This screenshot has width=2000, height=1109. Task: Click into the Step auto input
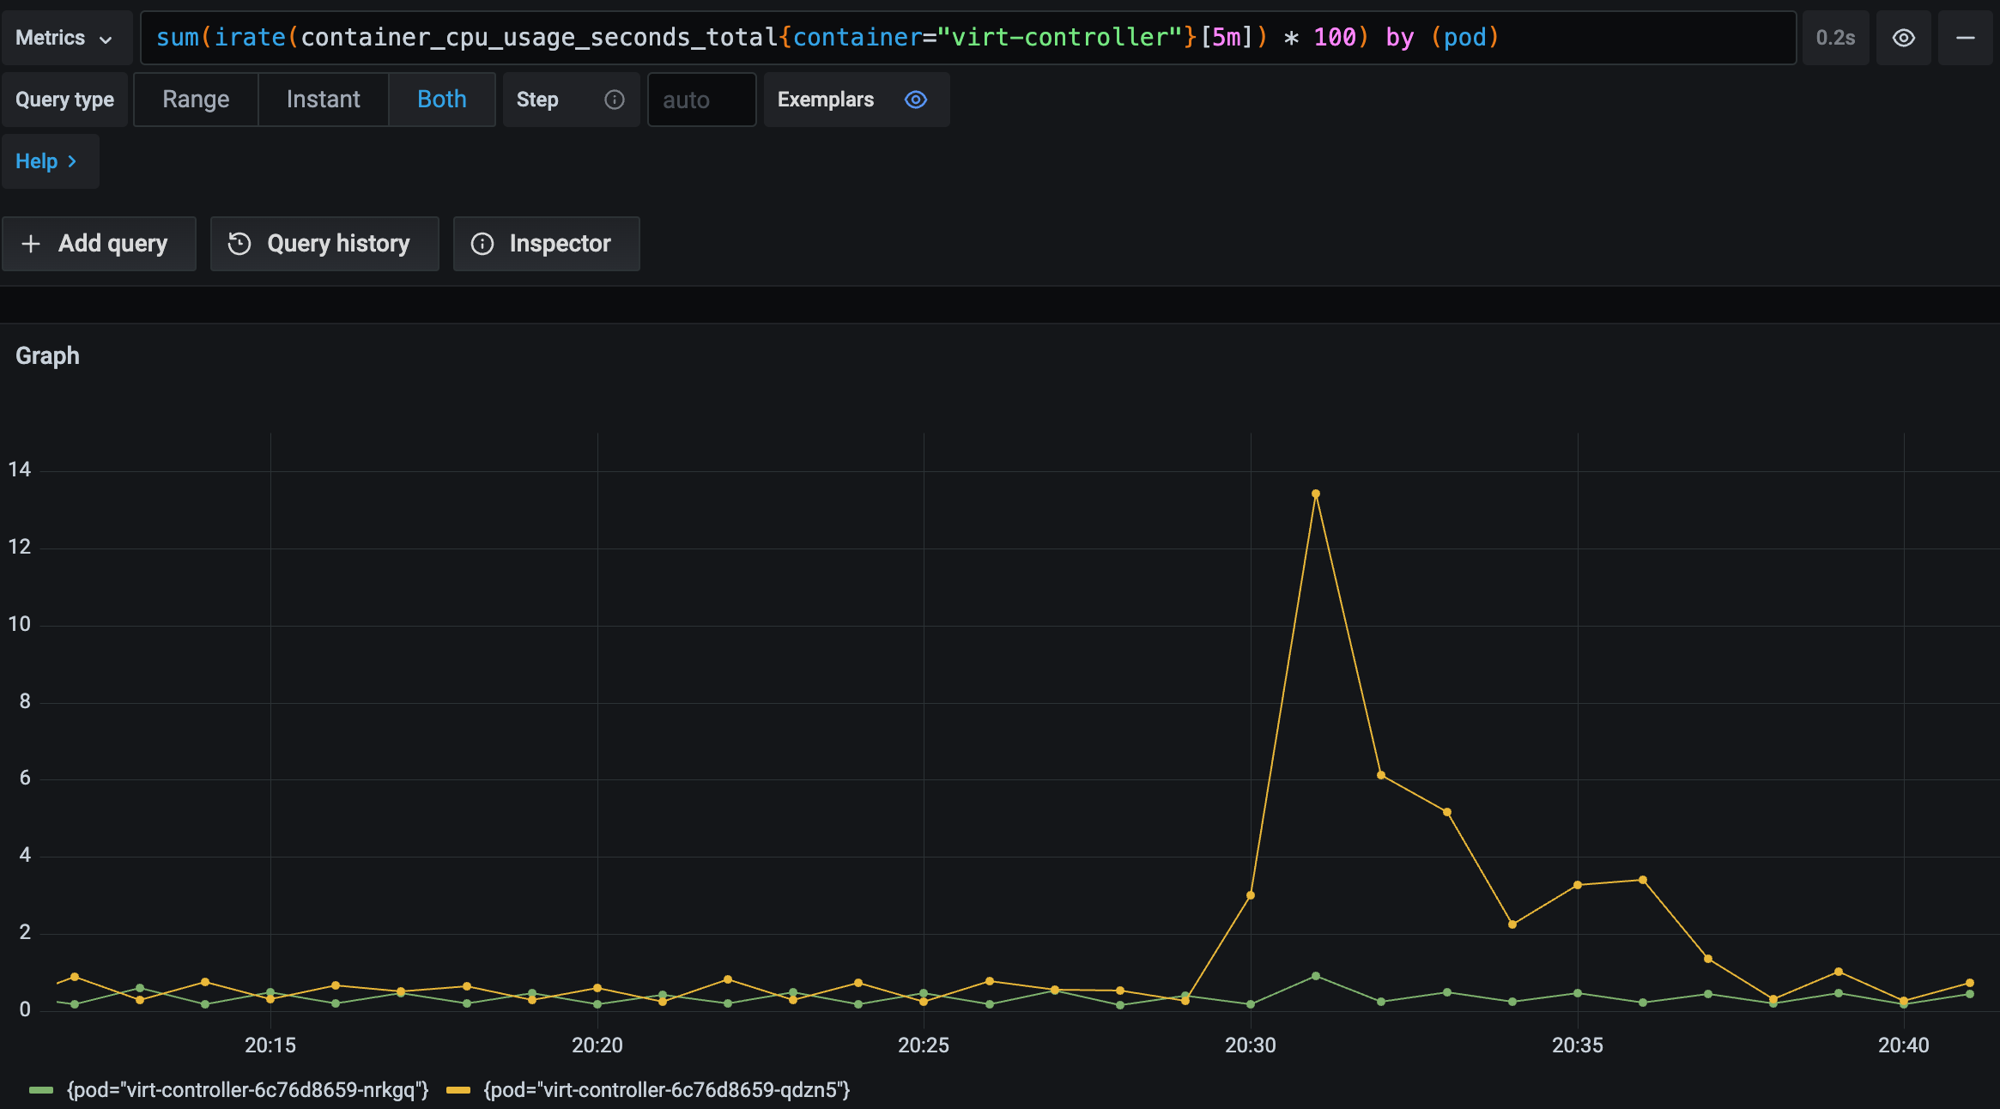point(700,100)
